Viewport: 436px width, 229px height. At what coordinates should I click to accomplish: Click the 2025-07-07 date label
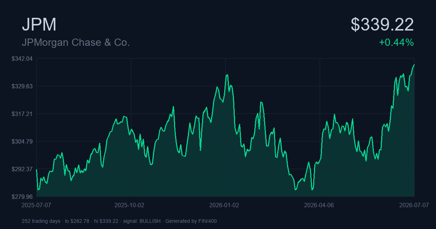(36, 205)
